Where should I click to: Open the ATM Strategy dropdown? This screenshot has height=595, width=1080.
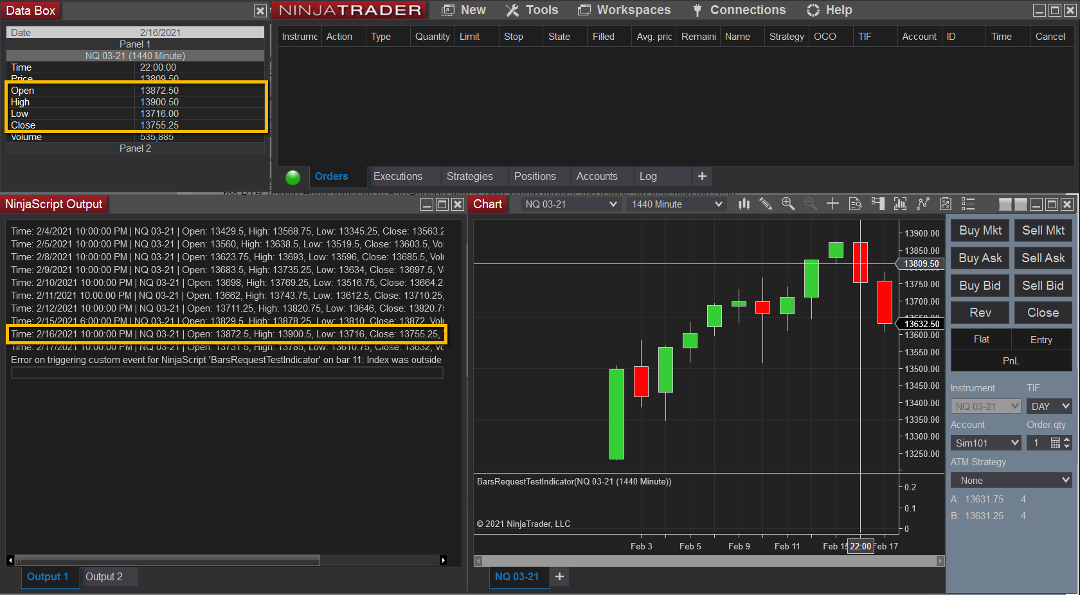1011,480
